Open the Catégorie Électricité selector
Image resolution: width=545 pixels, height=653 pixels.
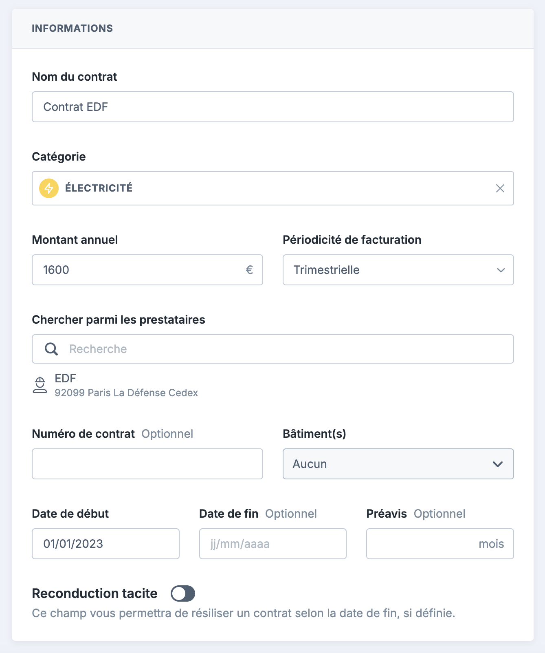[273, 188]
